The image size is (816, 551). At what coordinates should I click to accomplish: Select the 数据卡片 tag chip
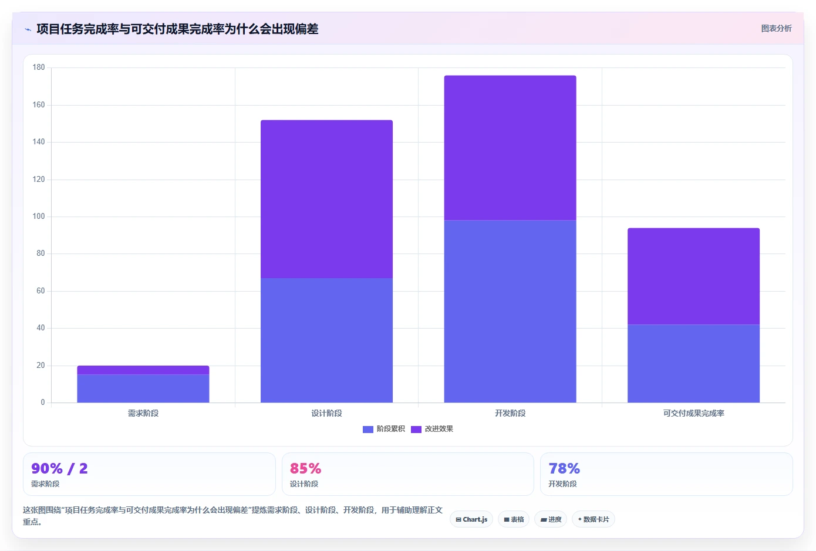coord(594,519)
